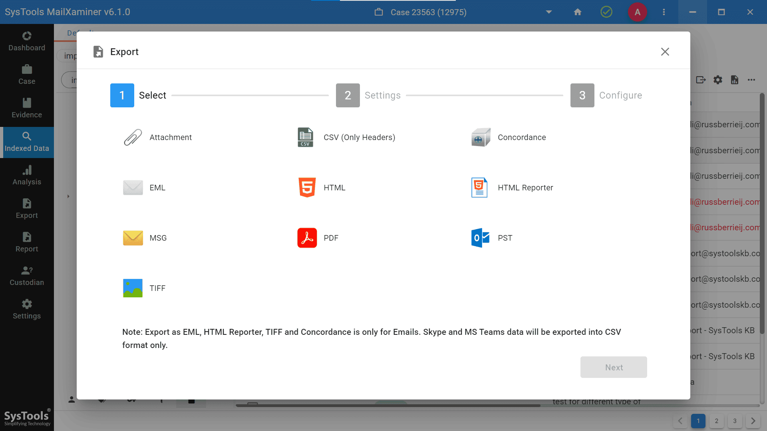
Task: Select current page 1 button
Action: pyautogui.click(x=698, y=421)
